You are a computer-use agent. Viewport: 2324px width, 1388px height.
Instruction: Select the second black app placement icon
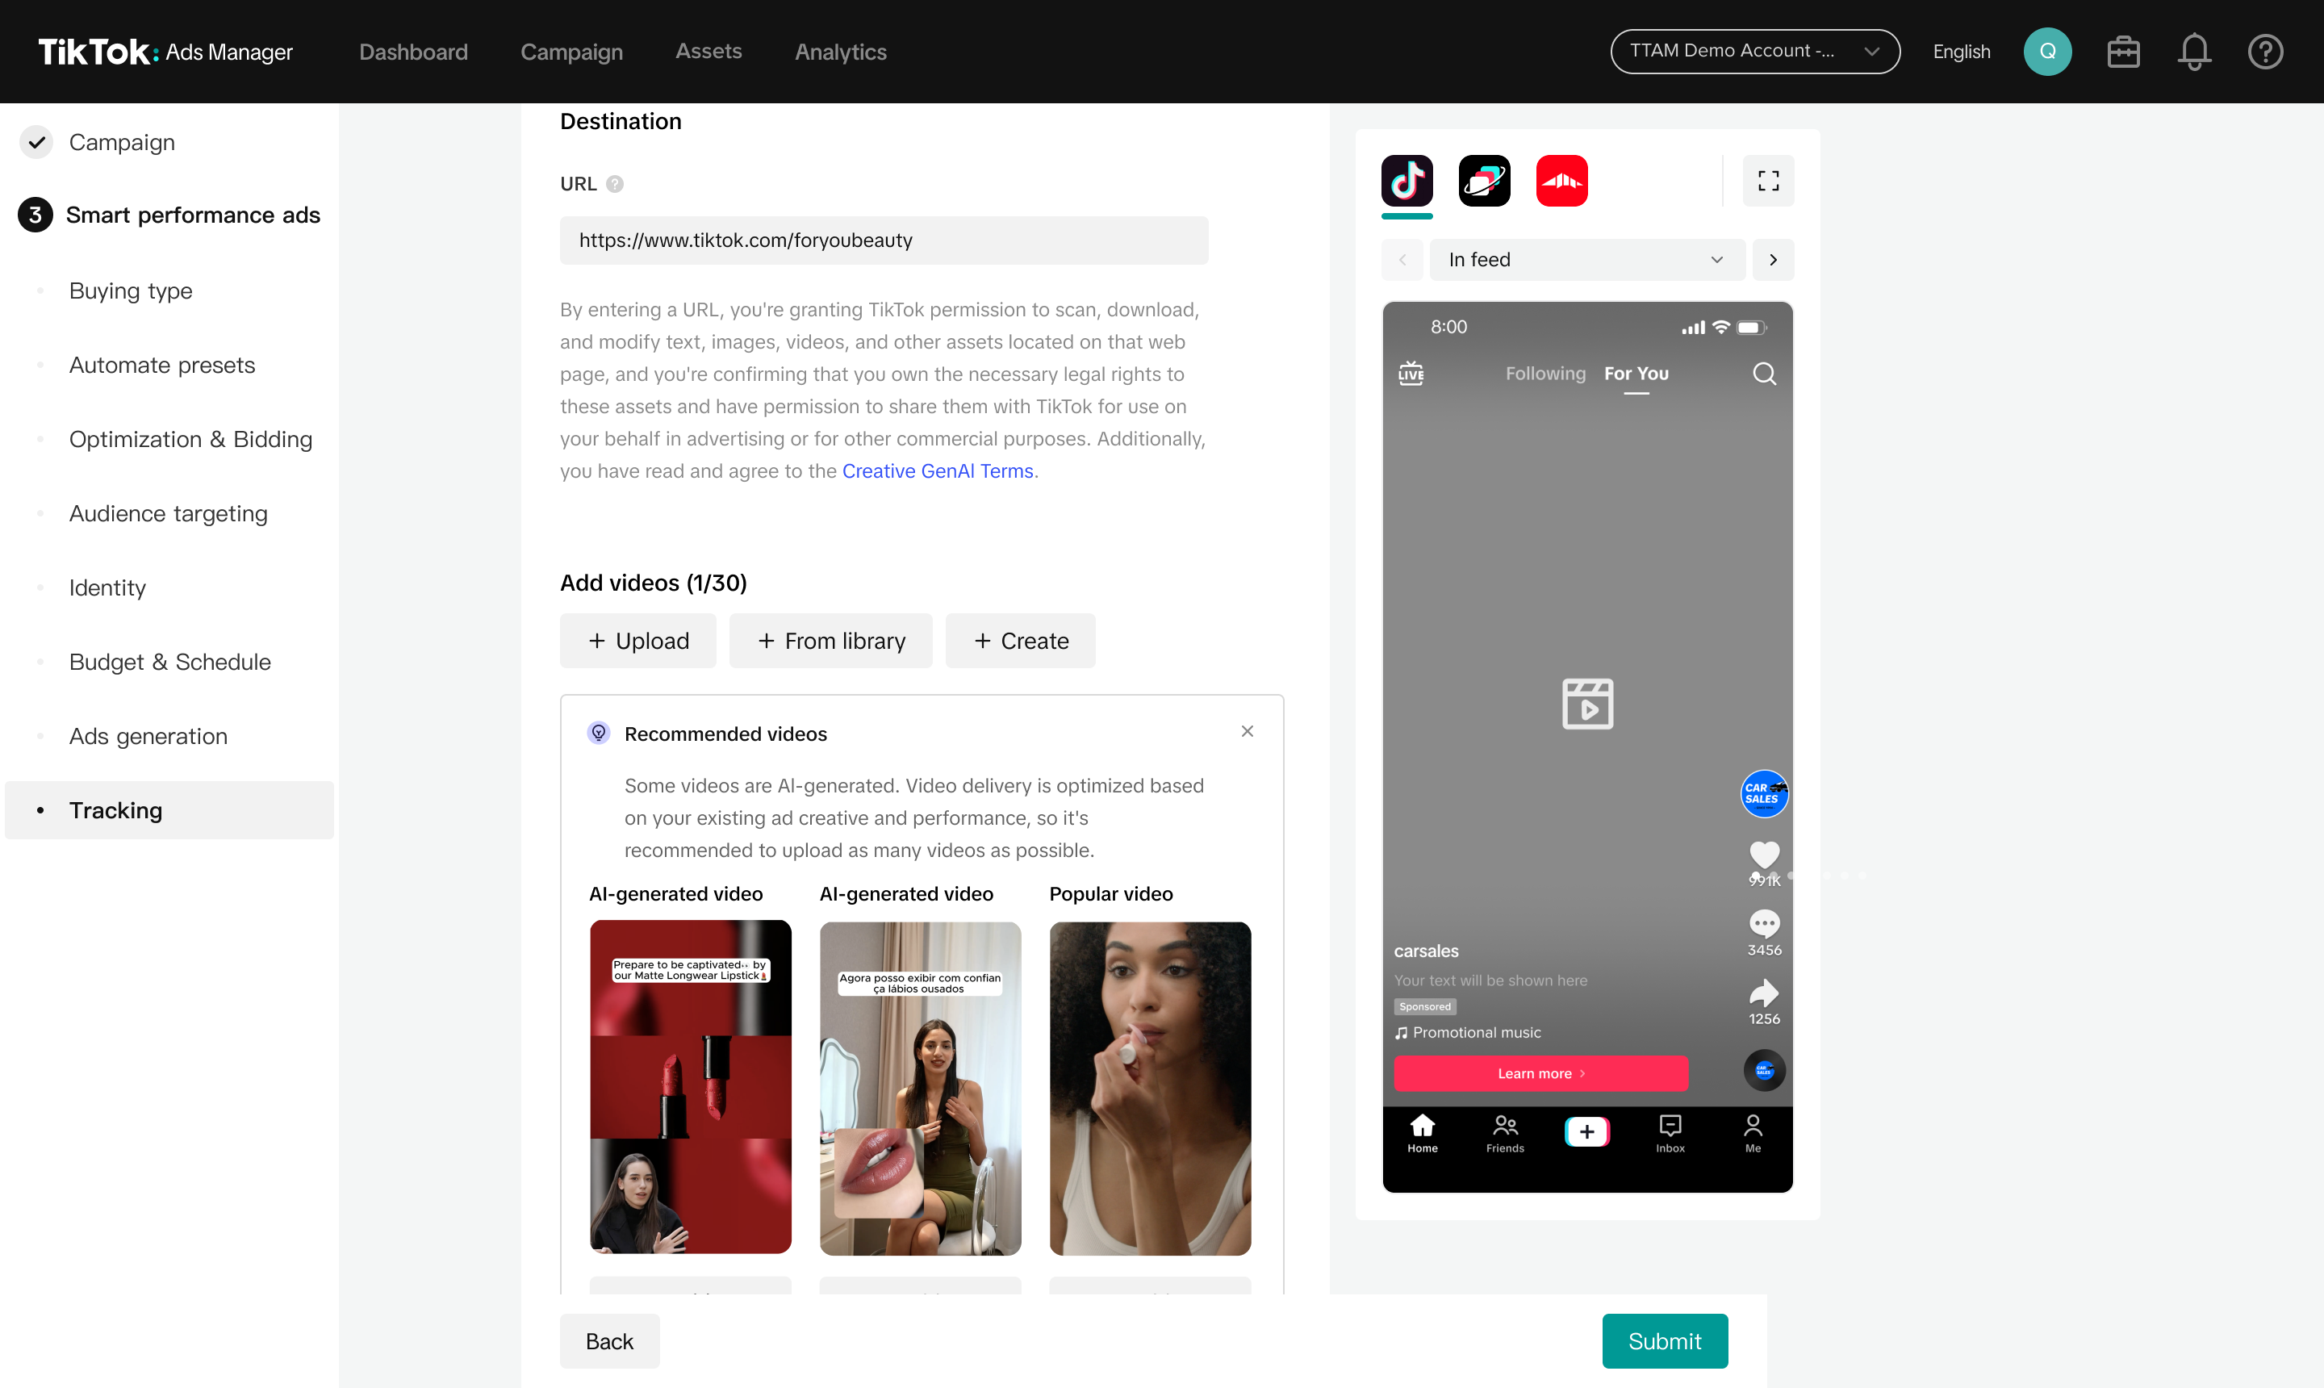(1484, 181)
